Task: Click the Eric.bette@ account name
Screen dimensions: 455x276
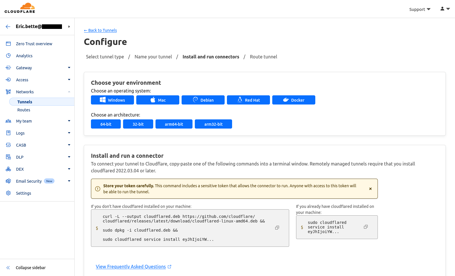Action: [x=39, y=27]
